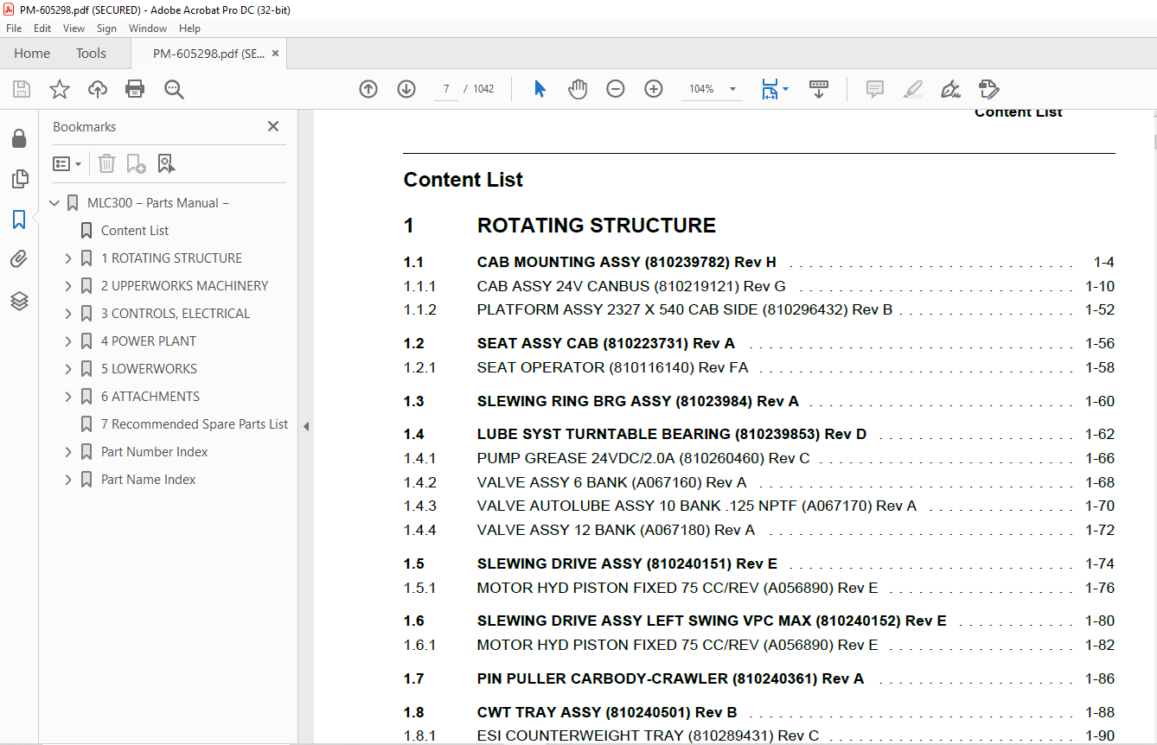Select the PM-605298.pdf document tab
This screenshot has width=1157, height=745.
pyautogui.click(x=208, y=54)
